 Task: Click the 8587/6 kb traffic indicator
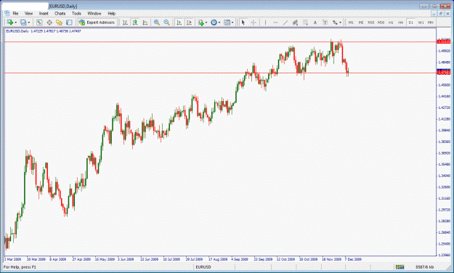pyautogui.click(x=425, y=267)
